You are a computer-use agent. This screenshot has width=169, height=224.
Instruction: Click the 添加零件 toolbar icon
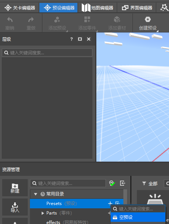87,19
